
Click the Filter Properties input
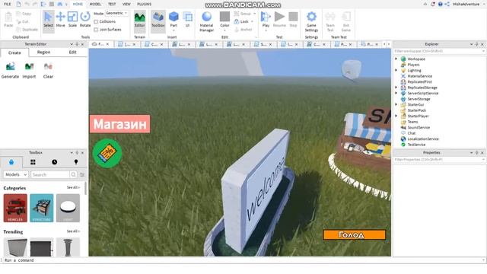click(438, 159)
